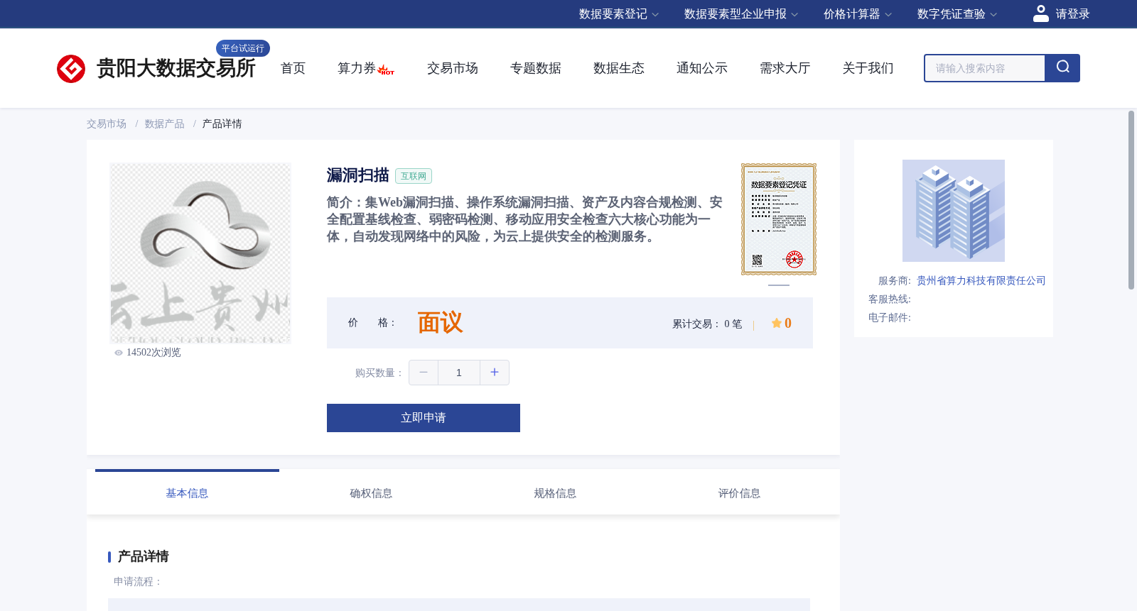Viewport: 1137px width, 611px height.
Task: Click the product title 漏洞扫描
Action: pos(358,175)
